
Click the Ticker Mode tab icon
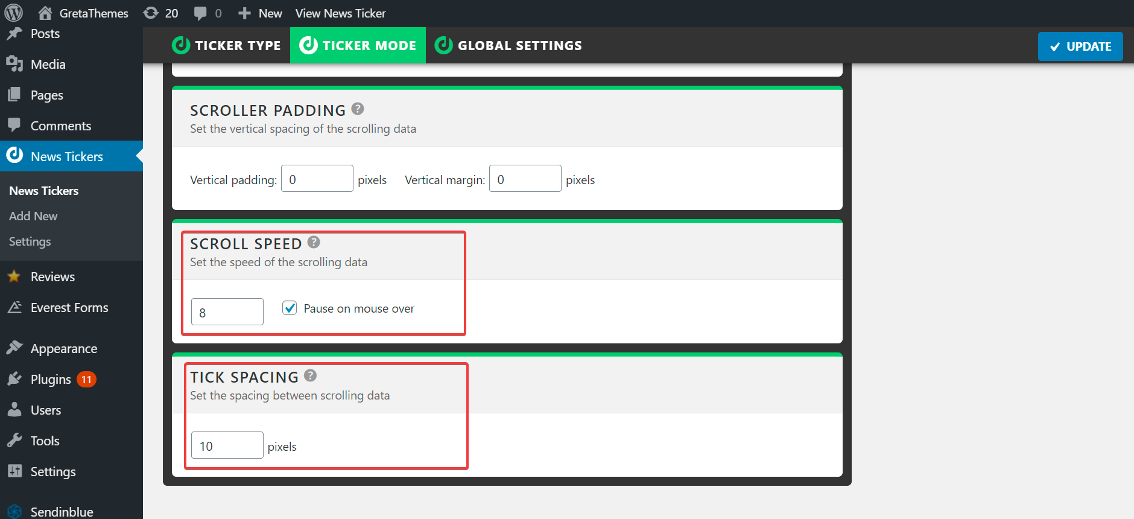click(x=308, y=45)
